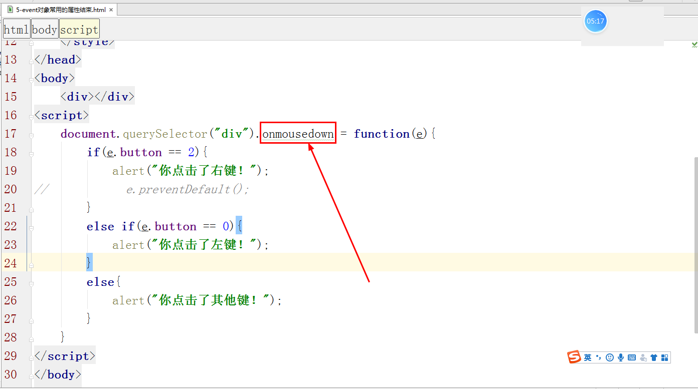Open the Sogou input method S logo

[x=574, y=357]
